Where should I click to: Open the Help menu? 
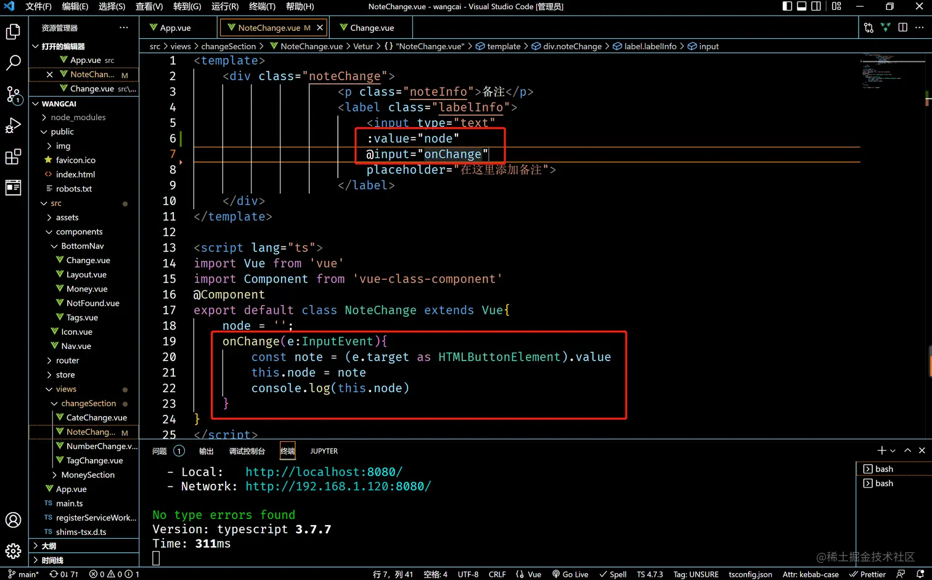coord(300,6)
